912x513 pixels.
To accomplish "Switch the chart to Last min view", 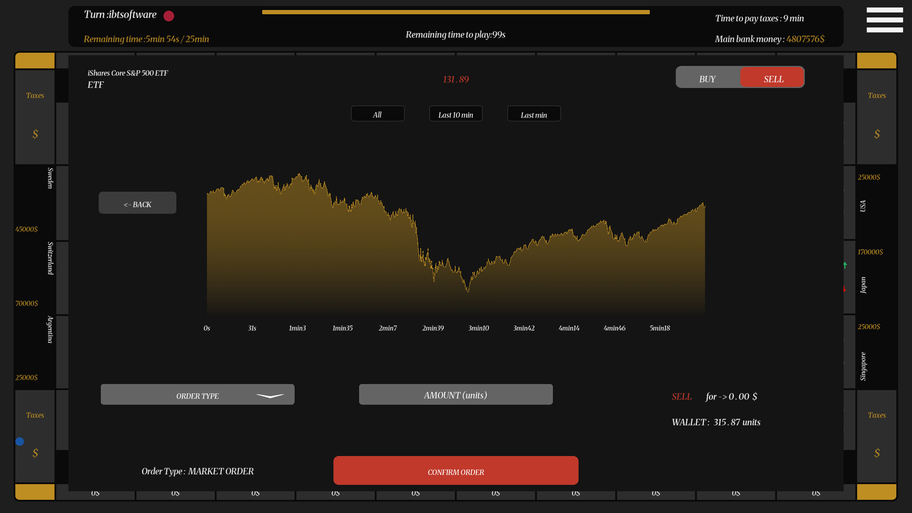I will [x=534, y=114].
